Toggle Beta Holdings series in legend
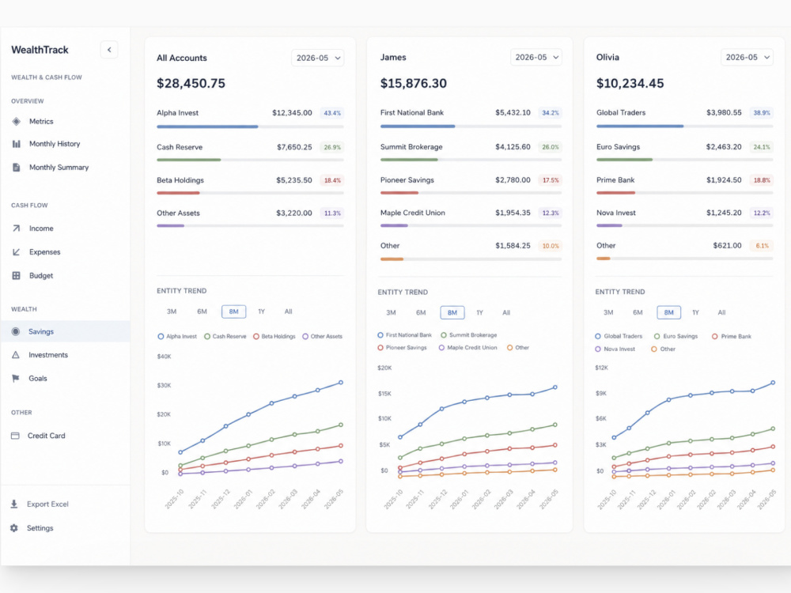The height and width of the screenshot is (593, 791). (274, 336)
